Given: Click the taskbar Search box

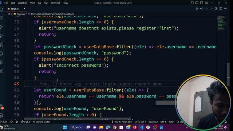Looking at the screenshot, I should click(x=76, y=127).
